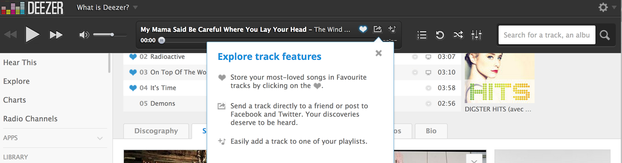Toggle repeat mode
This screenshot has width=622, height=163.
[440, 35]
